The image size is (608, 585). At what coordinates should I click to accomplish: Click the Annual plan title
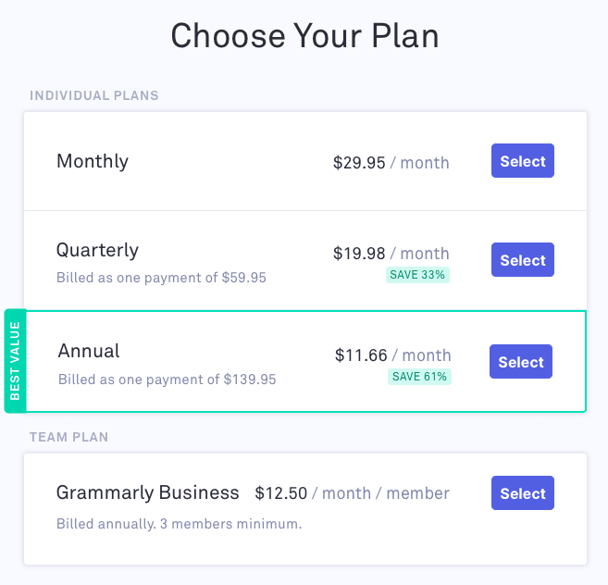click(x=89, y=351)
